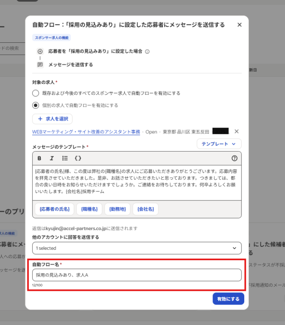The image size is (285, 325).
Task: Click the Italic formatting icon
Action: [x=52, y=158]
